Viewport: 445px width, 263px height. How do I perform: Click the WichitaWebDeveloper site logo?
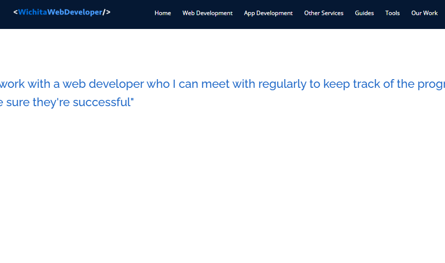click(x=62, y=12)
